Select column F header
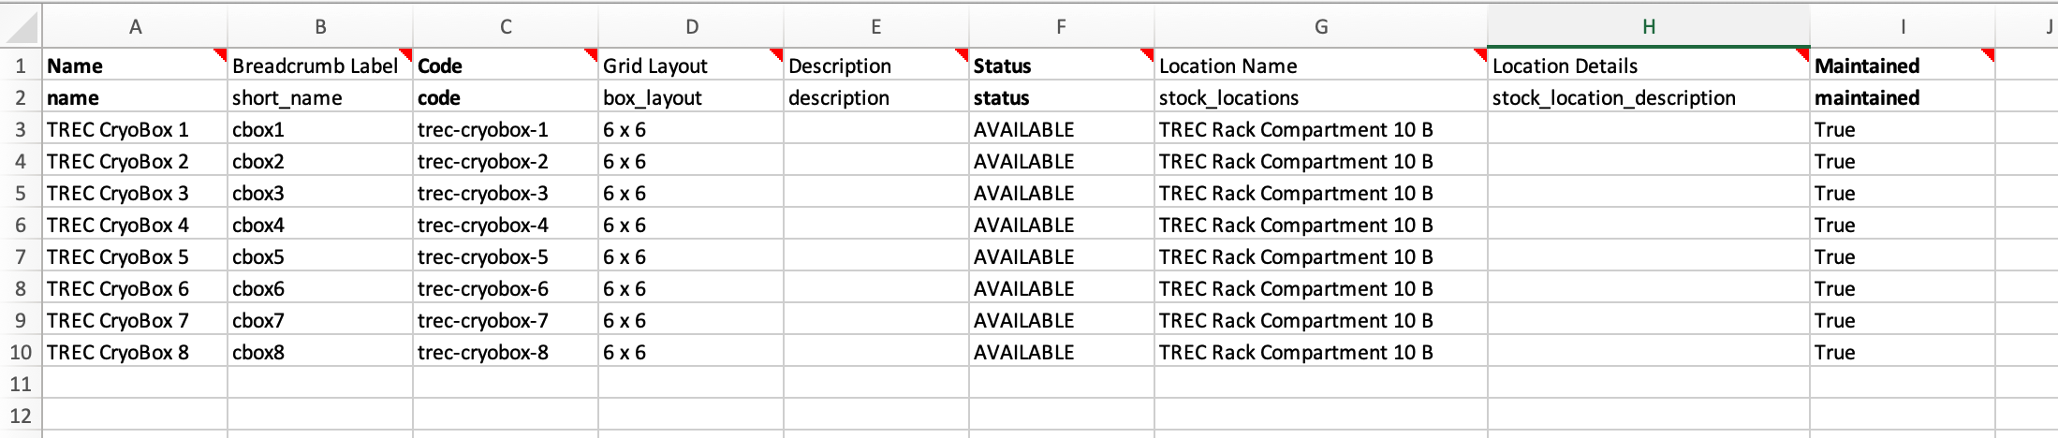The width and height of the screenshot is (2058, 438). pyautogui.click(x=1062, y=26)
